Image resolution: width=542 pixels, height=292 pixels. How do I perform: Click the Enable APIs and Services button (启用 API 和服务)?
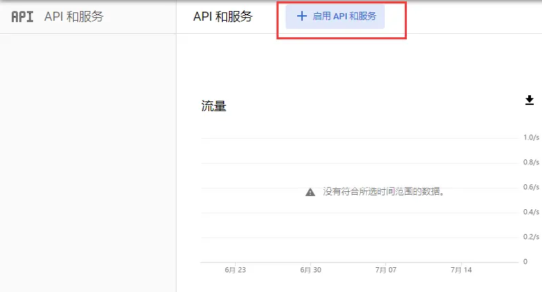[335, 17]
